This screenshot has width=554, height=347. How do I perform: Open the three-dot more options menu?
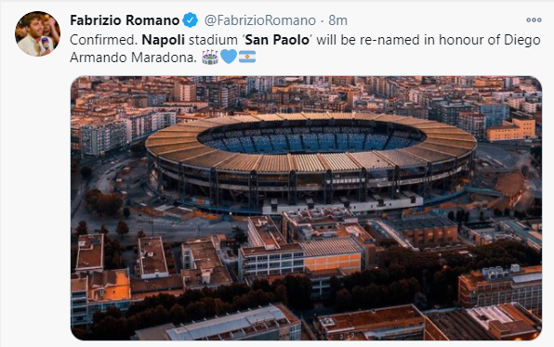(x=534, y=20)
